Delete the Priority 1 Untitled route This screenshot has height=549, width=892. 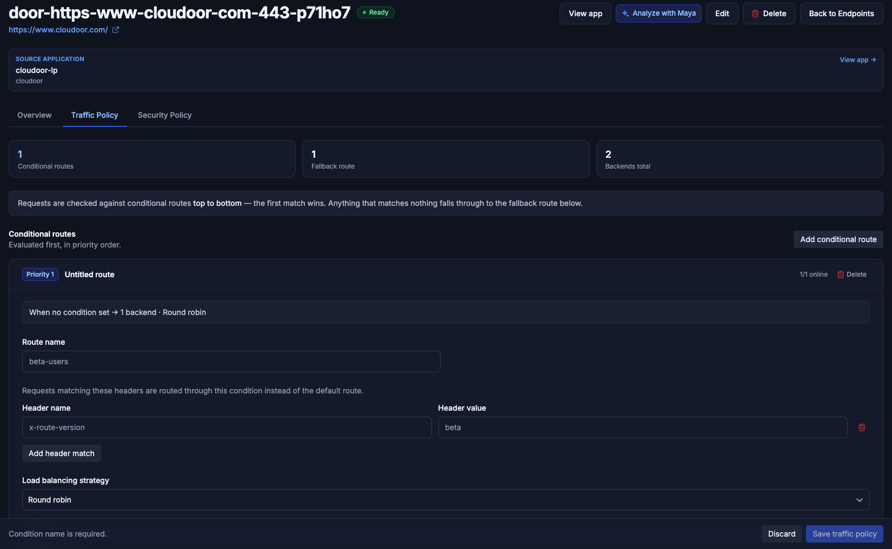pos(852,274)
